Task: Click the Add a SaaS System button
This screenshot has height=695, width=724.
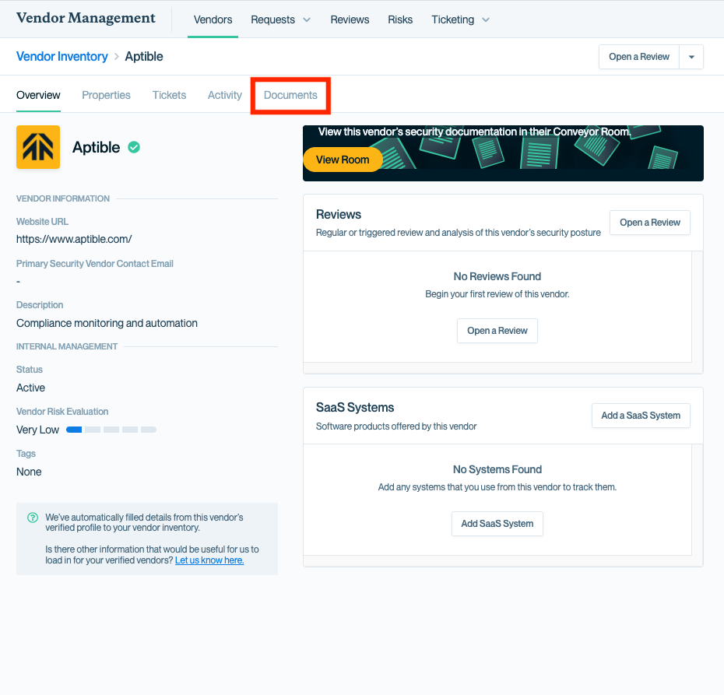Action: 641,416
